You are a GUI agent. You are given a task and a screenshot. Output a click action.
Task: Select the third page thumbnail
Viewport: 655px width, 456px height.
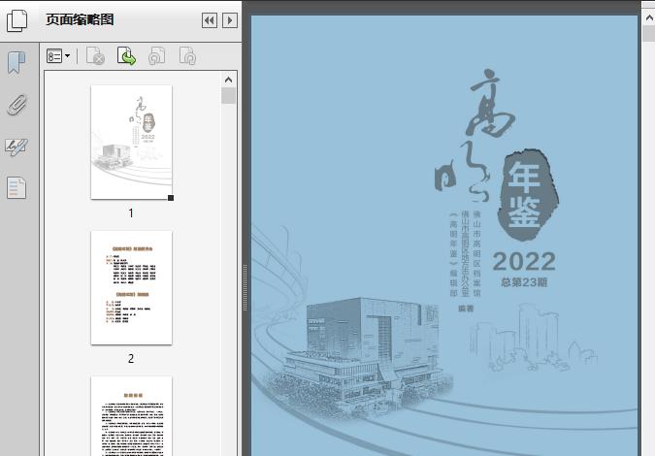[x=131, y=416]
